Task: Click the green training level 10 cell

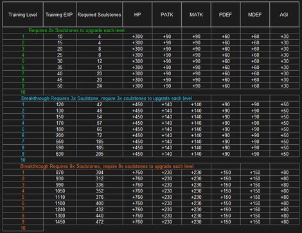Action: pyautogui.click(x=23, y=92)
